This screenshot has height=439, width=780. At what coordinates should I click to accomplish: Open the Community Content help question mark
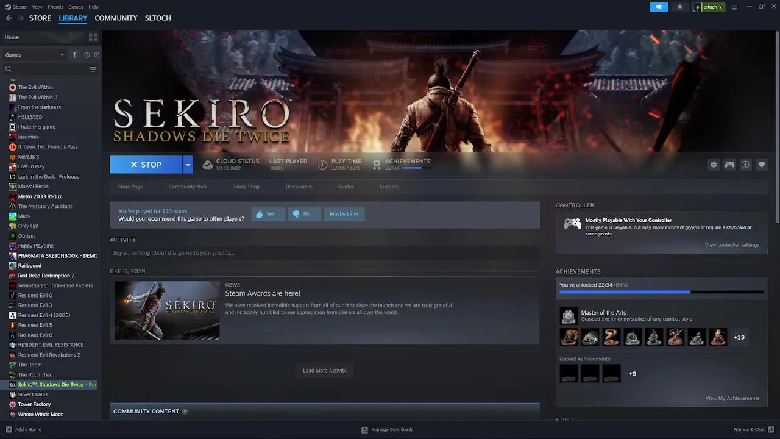point(185,412)
